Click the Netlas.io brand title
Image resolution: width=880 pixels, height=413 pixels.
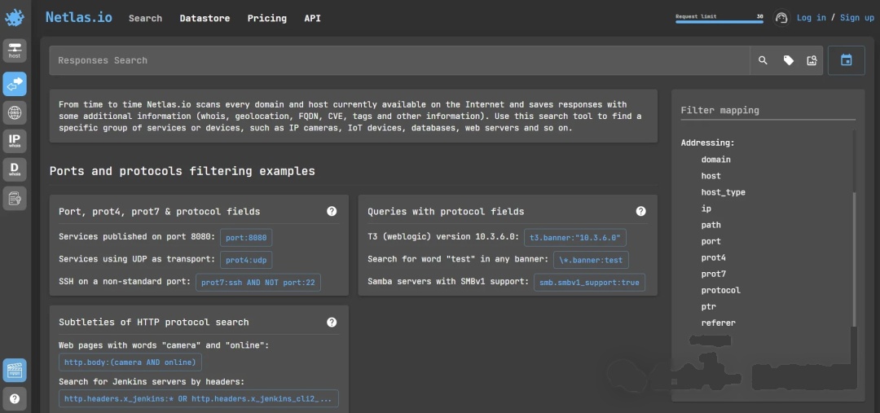pos(78,17)
